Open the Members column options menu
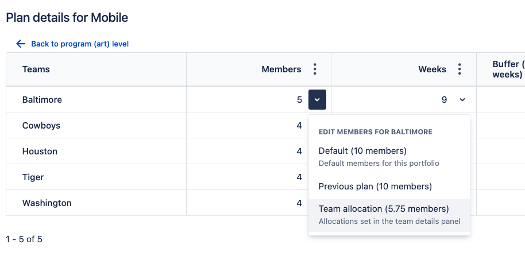This screenshot has height=256, width=525. (315, 69)
